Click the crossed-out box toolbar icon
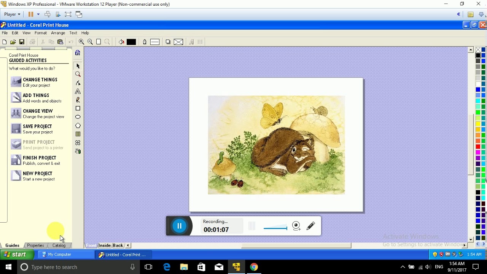Image resolution: width=487 pixels, height=274 pixels. pos(178,42)
